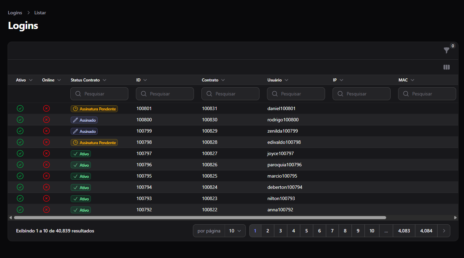464x258 pixels.
Task: Sort by Status Contrato column header
Action: (88, 80)
